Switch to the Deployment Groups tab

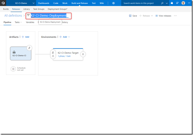[x=58, y=9]
